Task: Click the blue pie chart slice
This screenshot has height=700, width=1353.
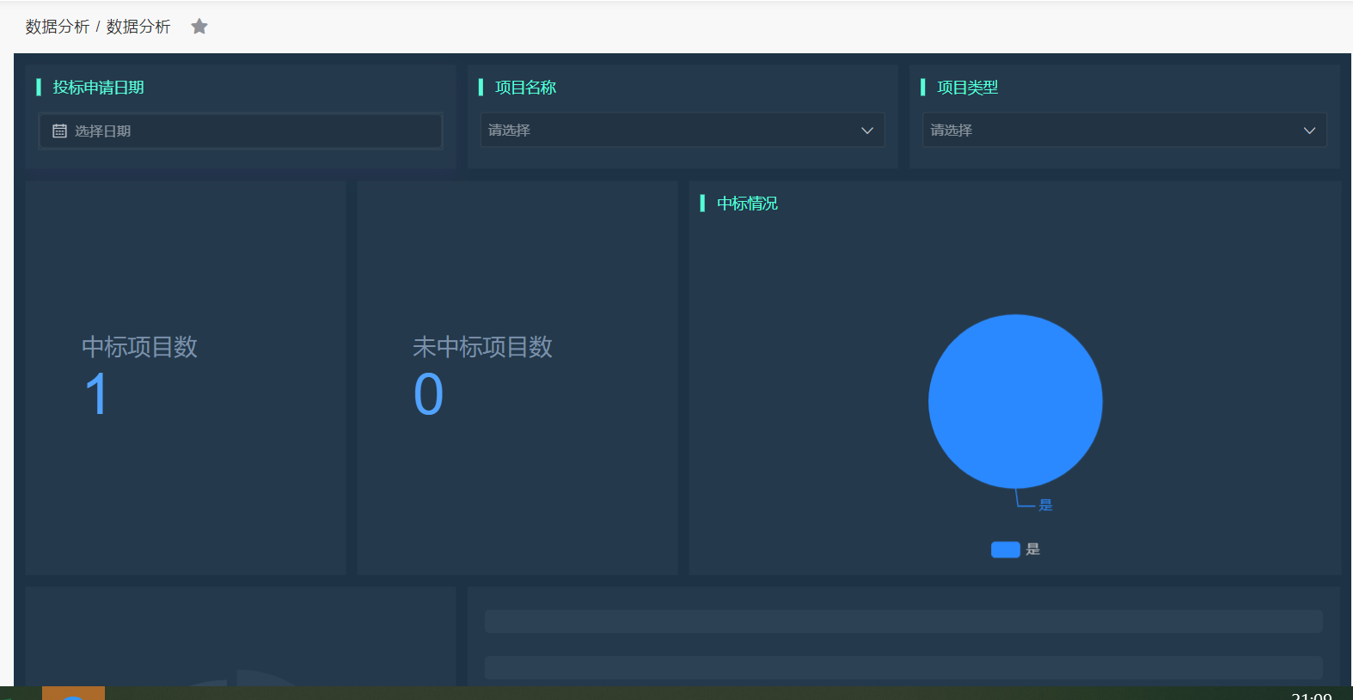Action: [x=1015, y=401]
